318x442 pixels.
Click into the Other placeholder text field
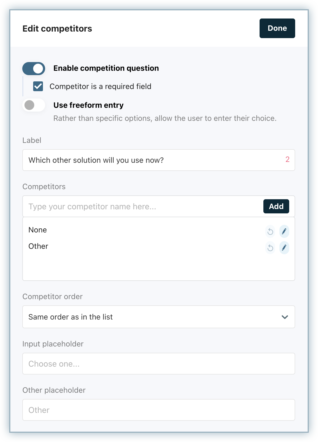pos(158,410)
